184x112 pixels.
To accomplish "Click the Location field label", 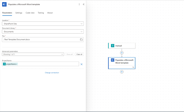I will 5,20.
